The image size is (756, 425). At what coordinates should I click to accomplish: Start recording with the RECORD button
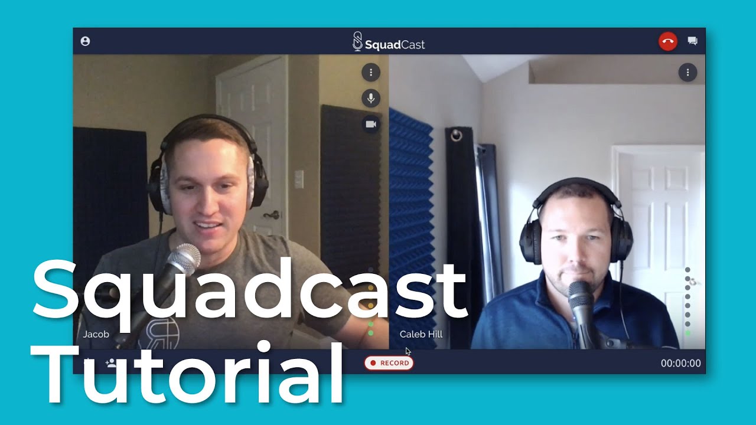(x=389, y=363)
